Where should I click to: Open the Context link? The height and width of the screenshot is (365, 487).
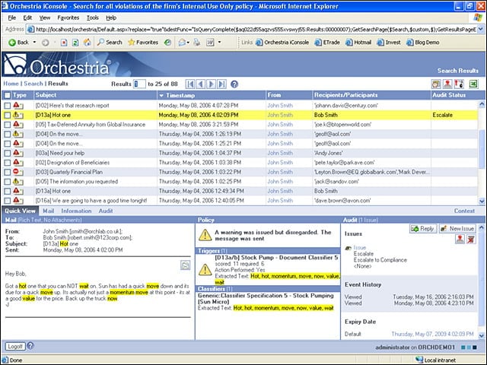(x=464, y=211)
